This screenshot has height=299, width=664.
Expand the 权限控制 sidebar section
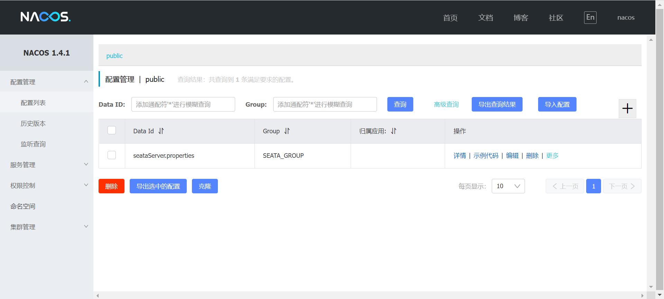47,185
